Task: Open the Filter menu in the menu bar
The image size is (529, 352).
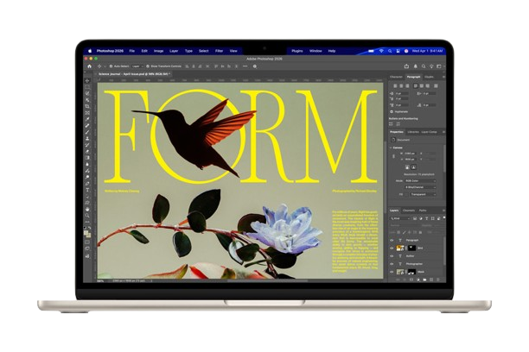Action: tap(219, 51)
